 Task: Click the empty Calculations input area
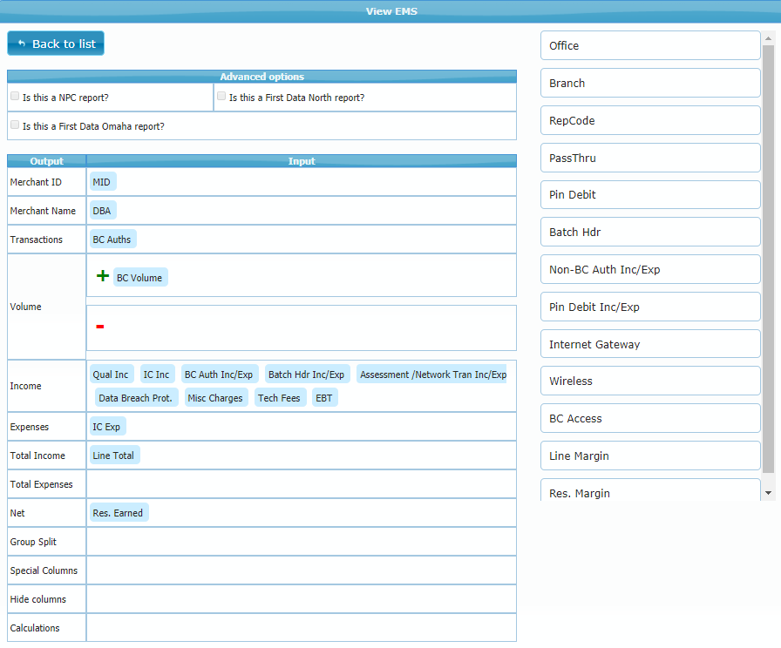(301, 628)
